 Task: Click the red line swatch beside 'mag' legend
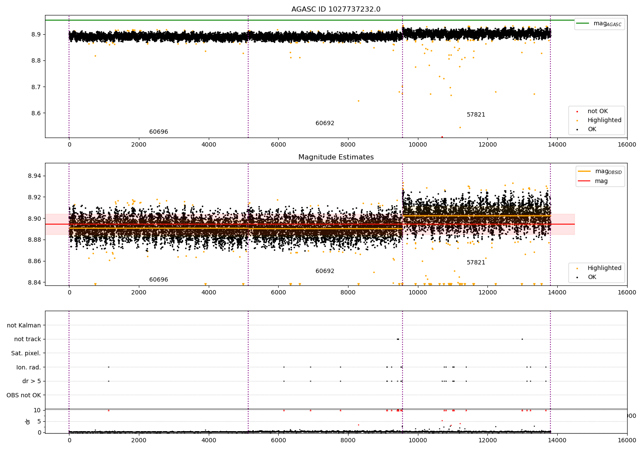click(584, 181)
